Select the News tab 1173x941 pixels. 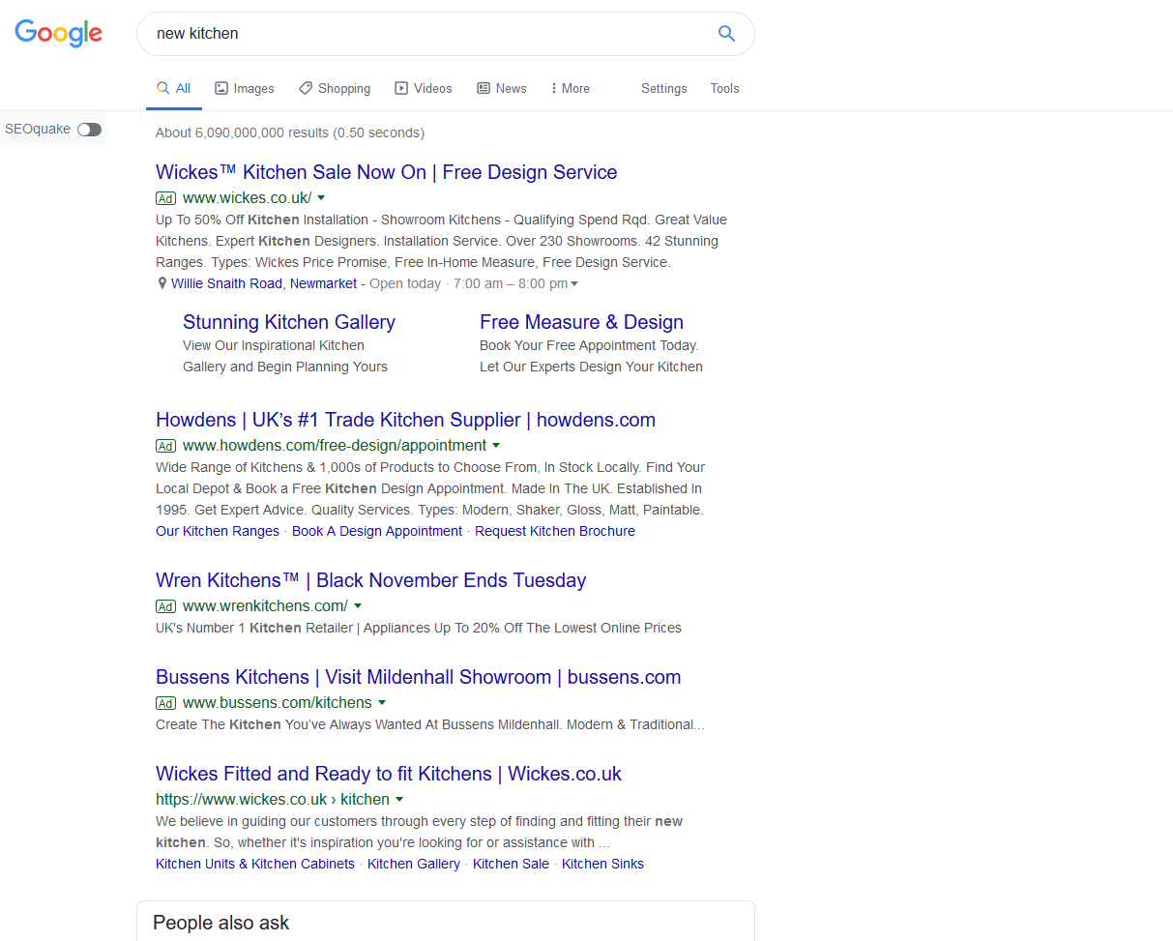[502, 88]
